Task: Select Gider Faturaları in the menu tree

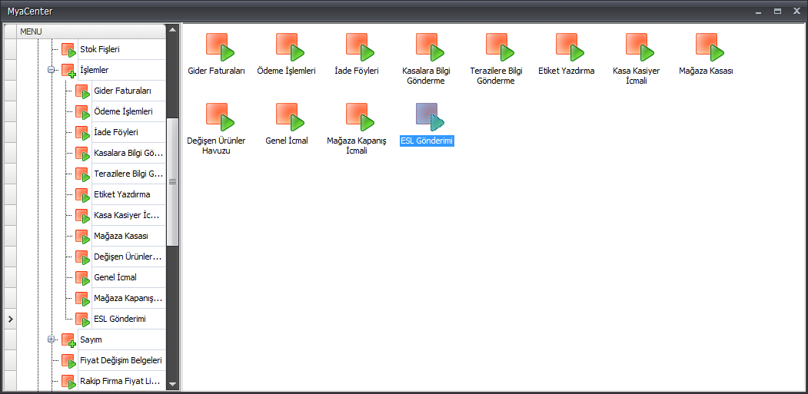Action: click(123, 91)
